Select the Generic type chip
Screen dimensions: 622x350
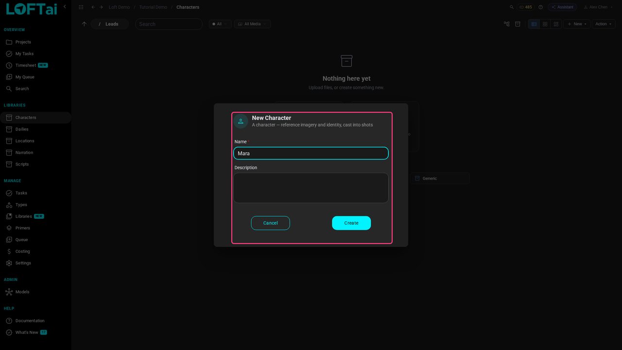[440, 178]
